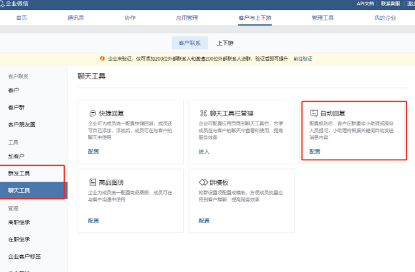Image resolution: width=415 pixels, height=272 pixels.
Task: Click the 前往验证 link in notice bar
Action: 304,59
